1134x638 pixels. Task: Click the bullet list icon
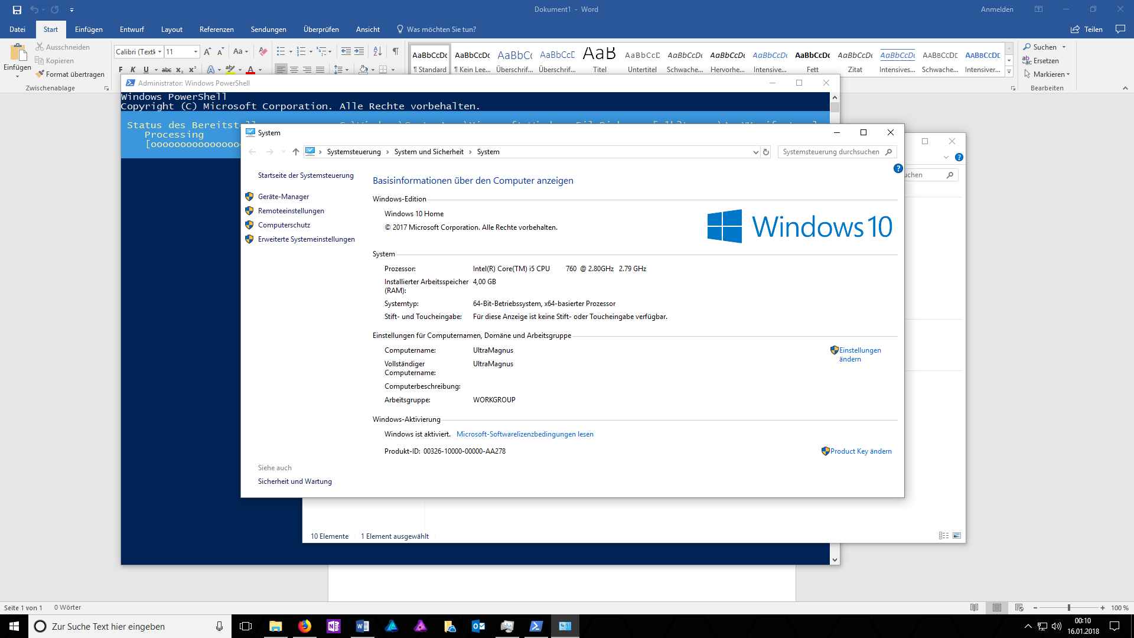[281, 51]
